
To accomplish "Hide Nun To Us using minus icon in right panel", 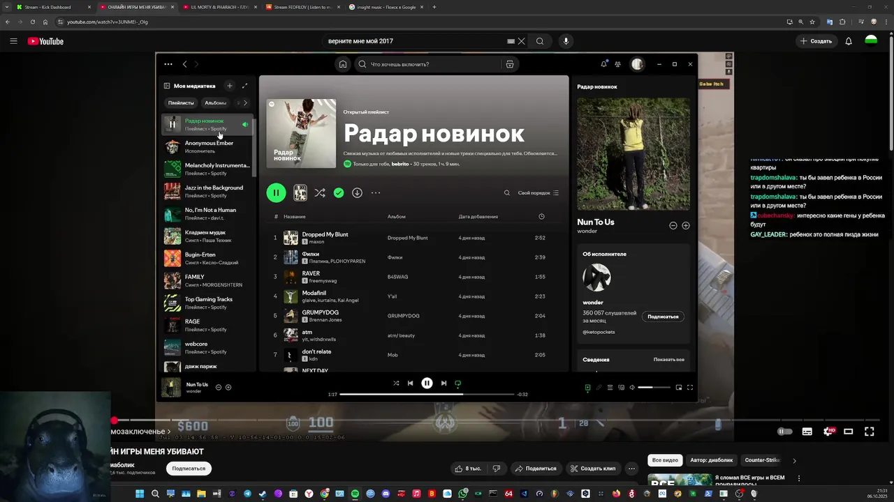I will point(673,225).
